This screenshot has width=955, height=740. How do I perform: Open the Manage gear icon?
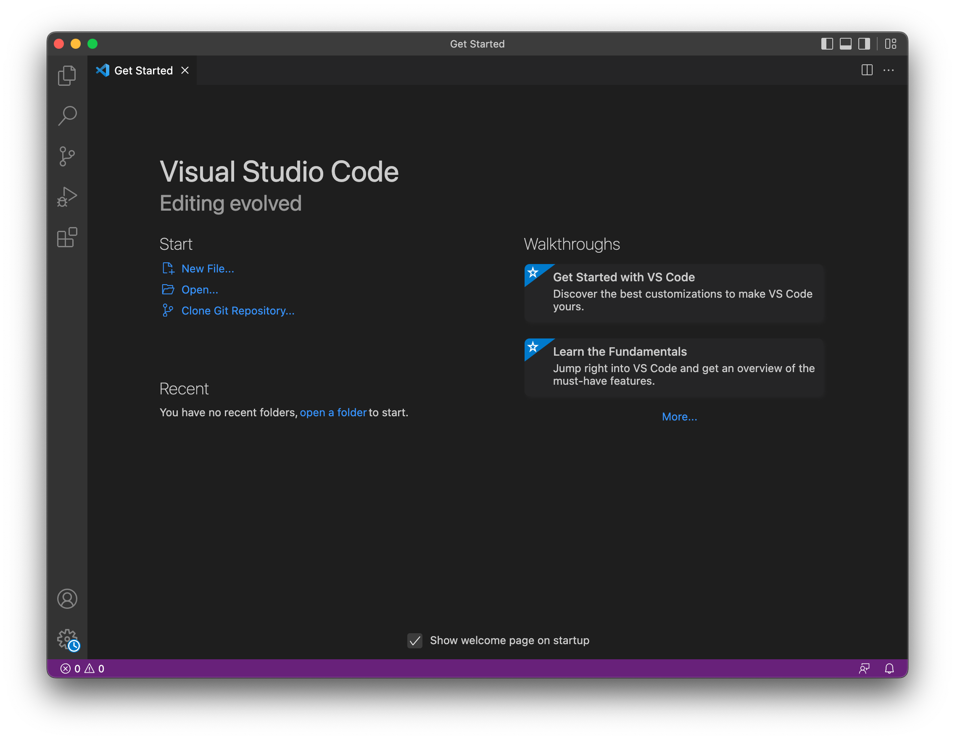click(67, 639)
